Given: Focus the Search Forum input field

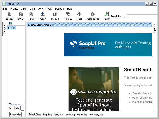Looking at the screenshot, I should click(x=142, y=16).
